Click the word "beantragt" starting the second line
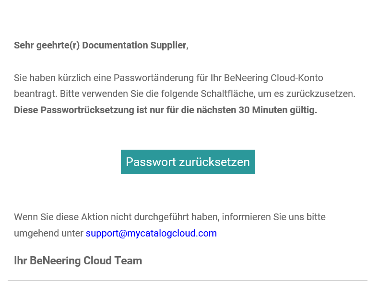Viewport: 379px width, 284px height. [x=35, y=94]
